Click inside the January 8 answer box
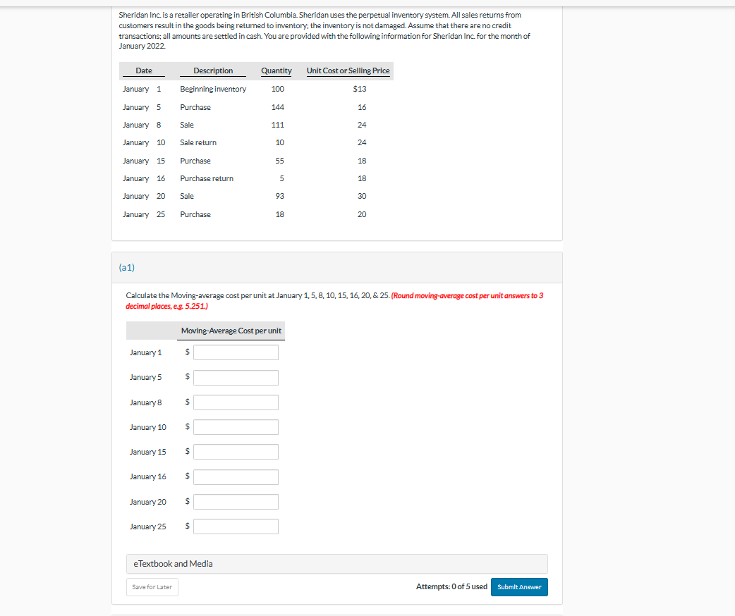 tap(235, 402)
